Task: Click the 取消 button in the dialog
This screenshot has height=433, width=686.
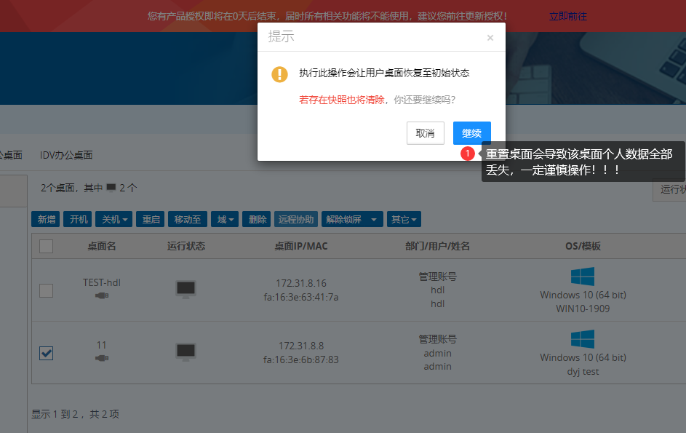Action: (x=425, y=133)
